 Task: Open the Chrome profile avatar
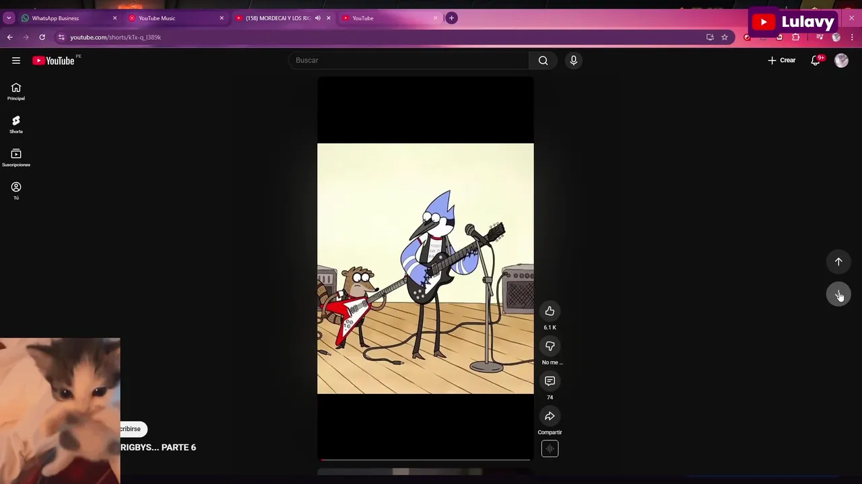pos(836,37)
